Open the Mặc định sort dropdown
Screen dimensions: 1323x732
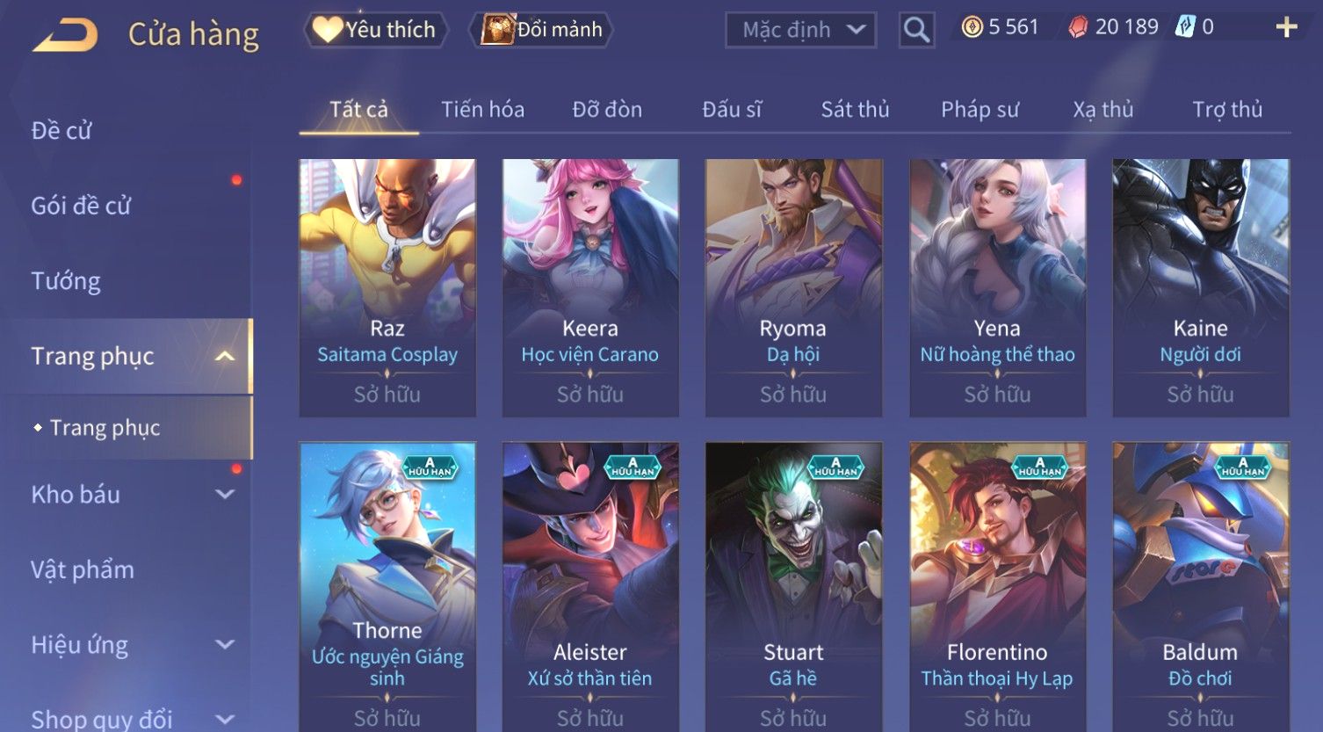(800, 30)
